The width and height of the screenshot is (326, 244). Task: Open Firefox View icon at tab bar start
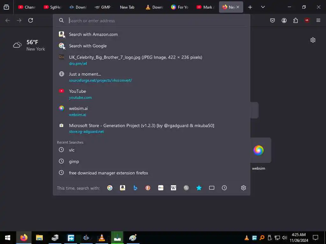click(x=6, y=7)
